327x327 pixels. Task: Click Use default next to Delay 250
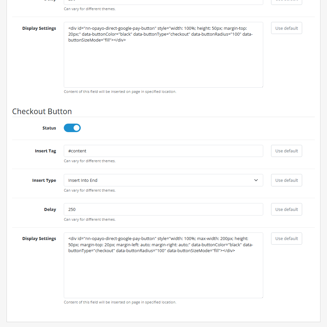(286, 209)
